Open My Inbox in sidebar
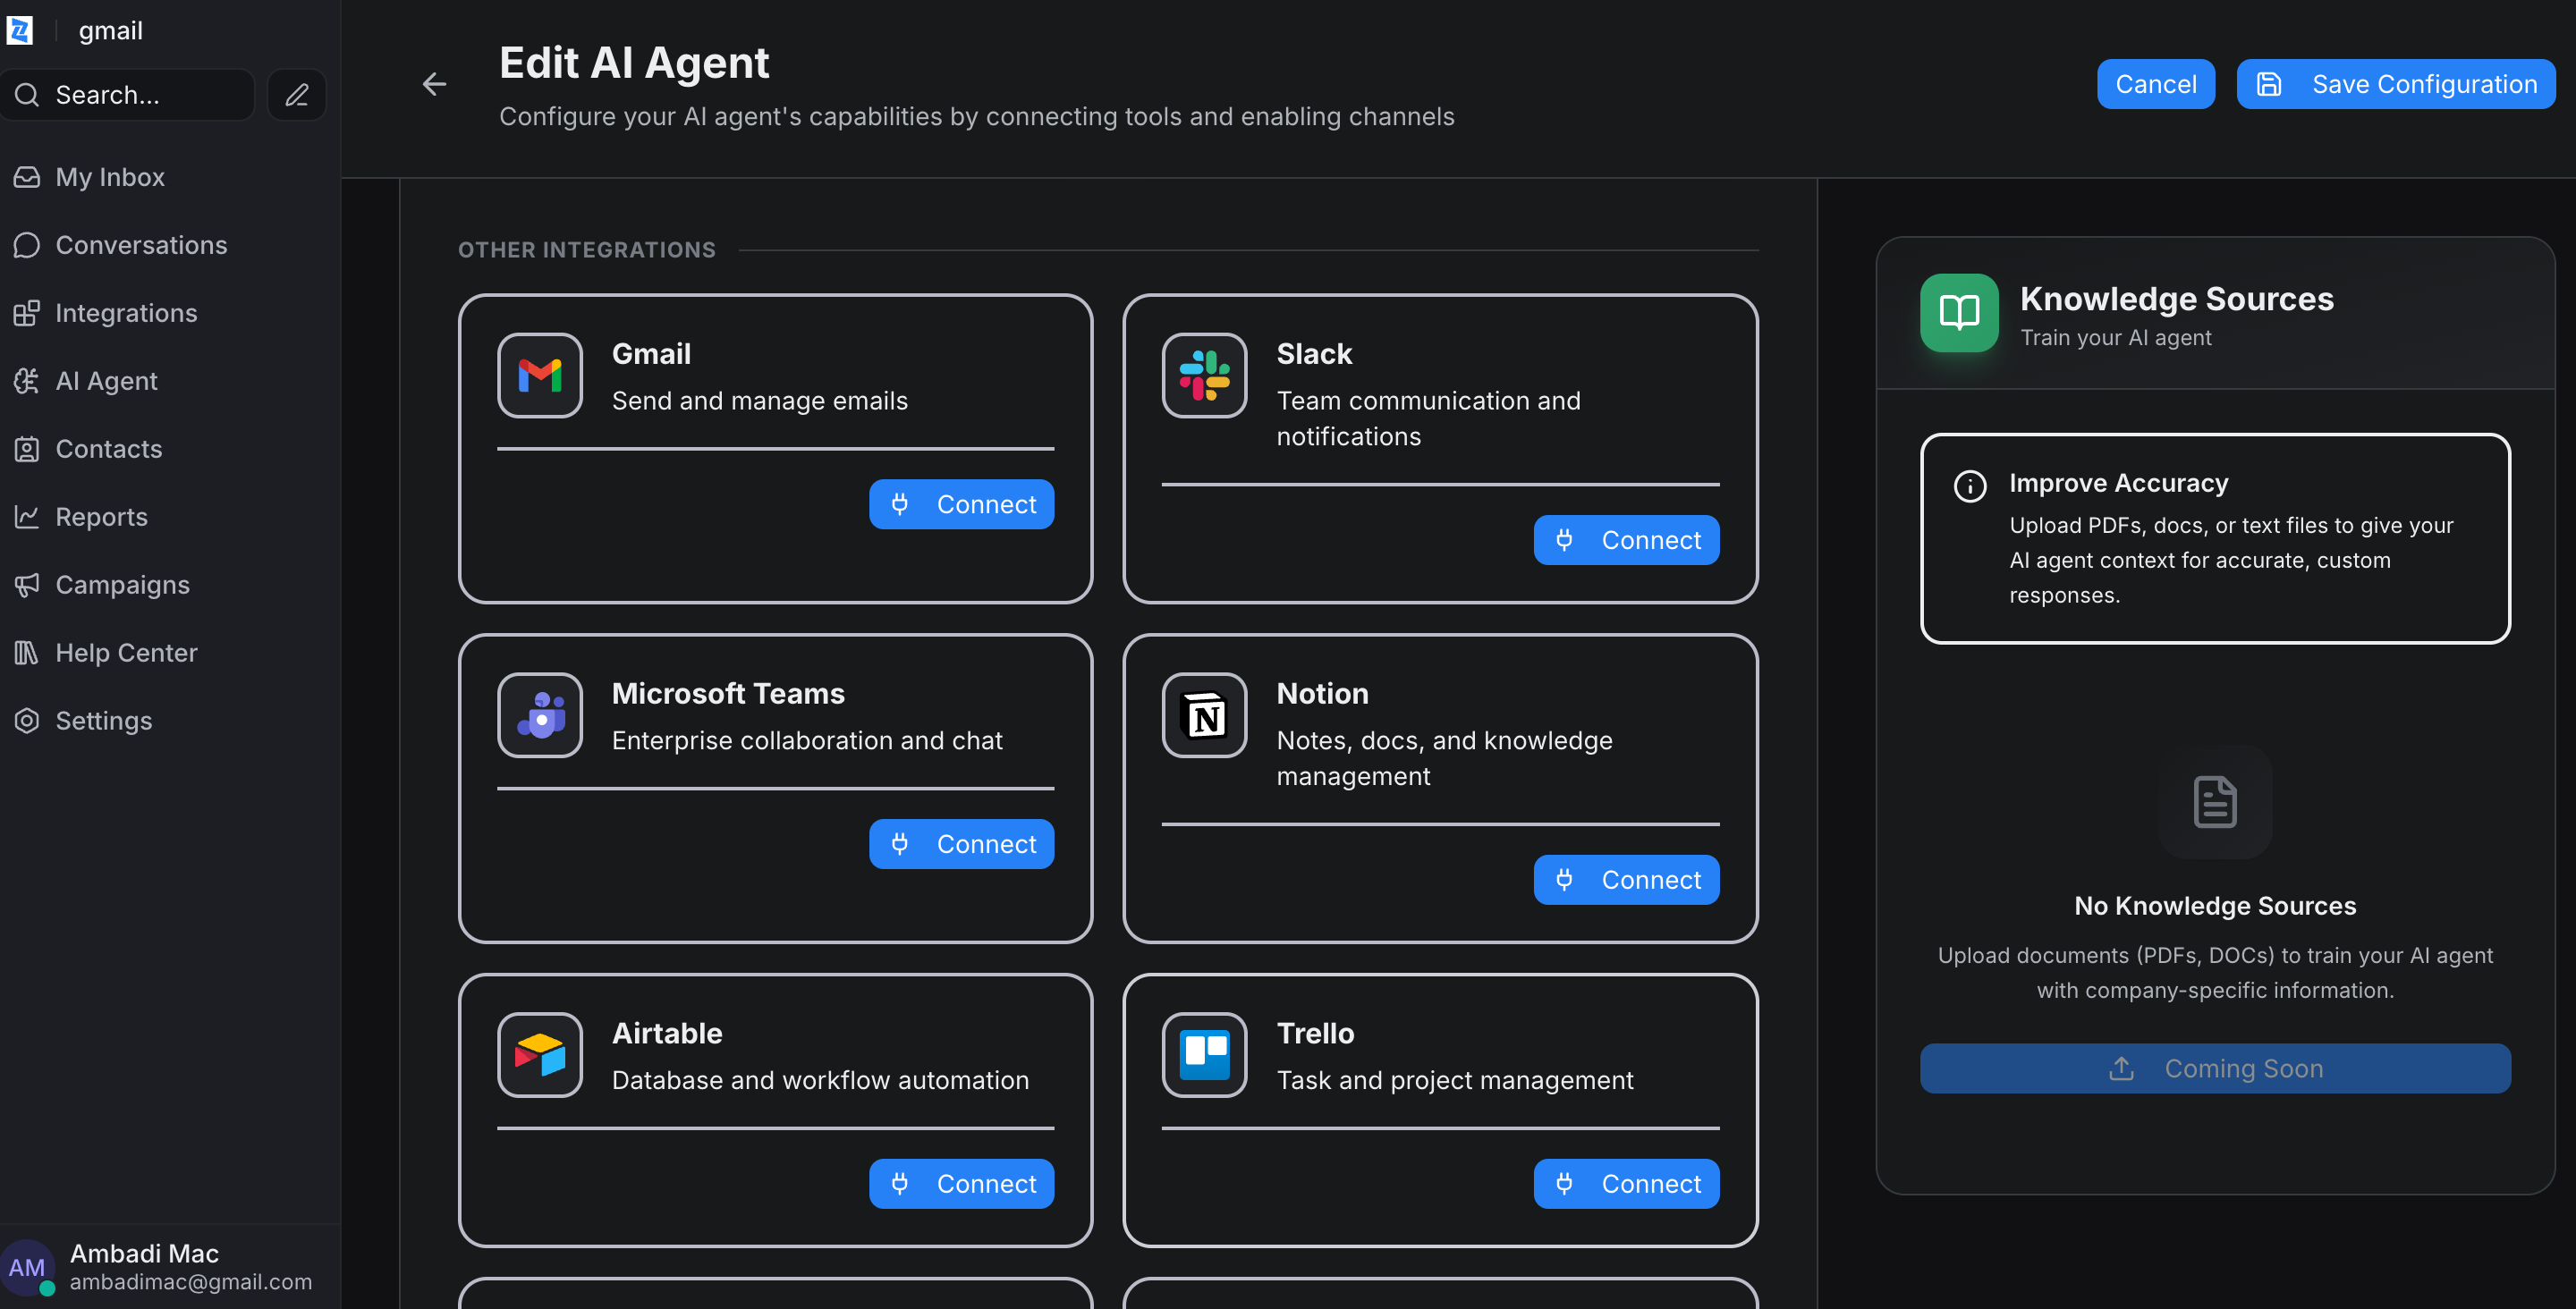 tap(110, 177)
